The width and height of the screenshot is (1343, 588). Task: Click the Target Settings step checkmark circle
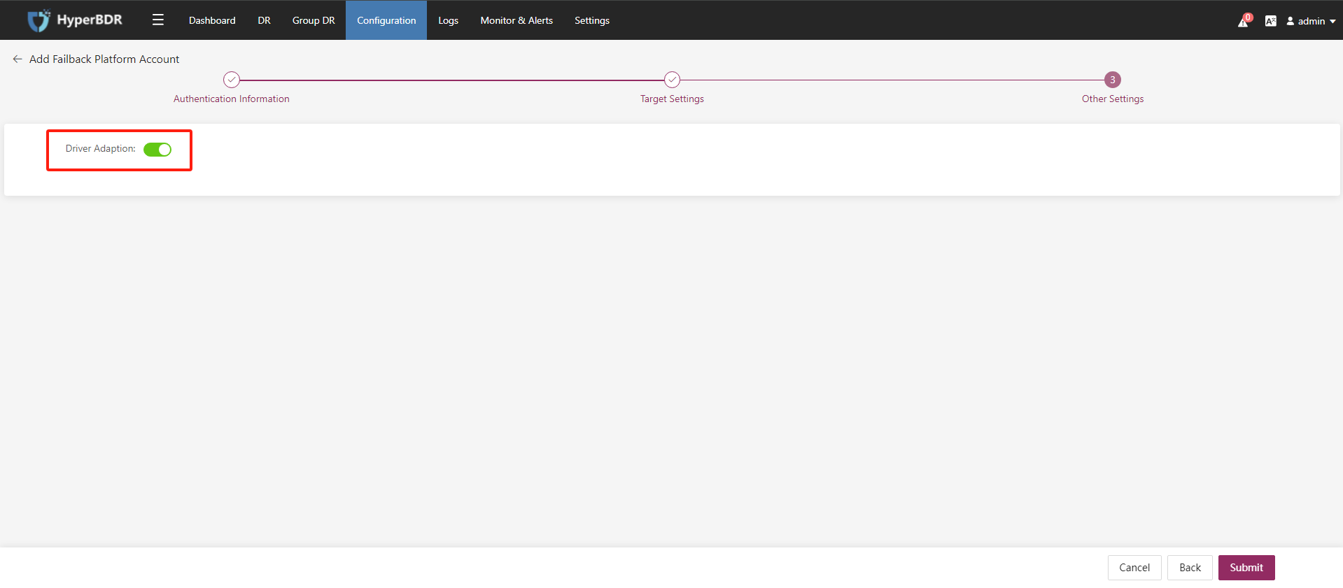tap(672, 80)
